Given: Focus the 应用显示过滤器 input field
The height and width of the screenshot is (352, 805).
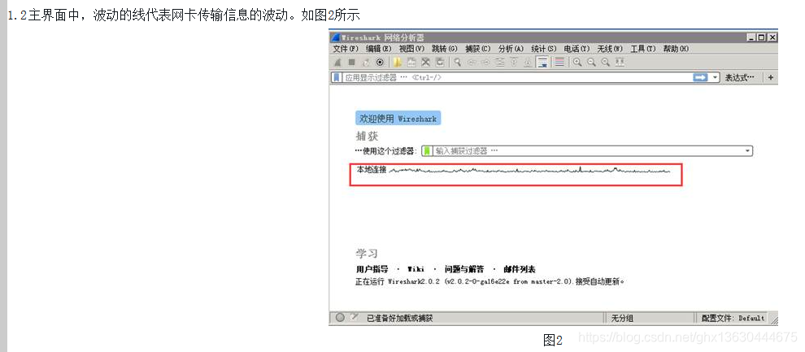Looking at the screenshot, I should pyautogui.click(x=517, y=77).
